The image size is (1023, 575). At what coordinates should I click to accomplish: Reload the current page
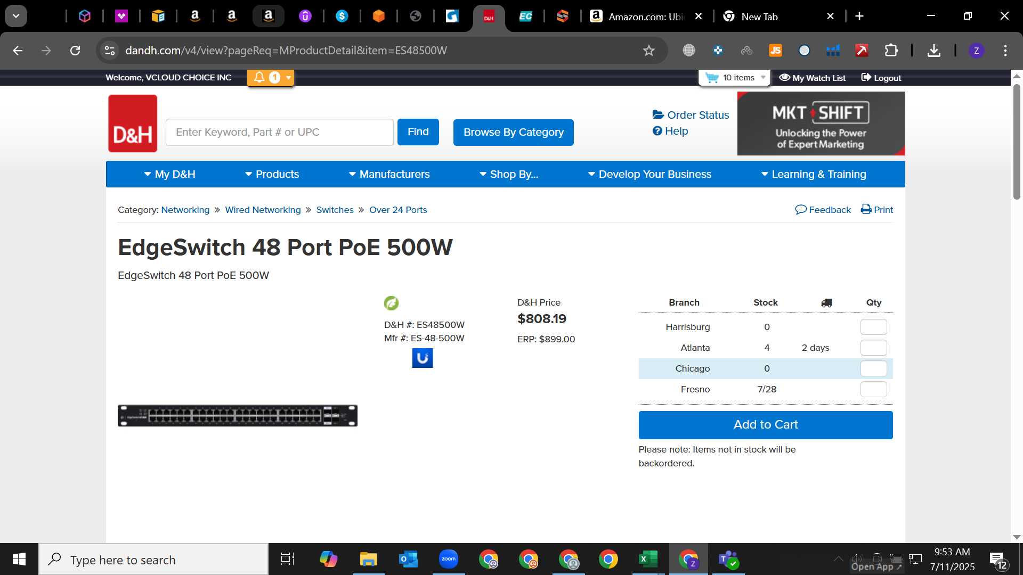pyautogui.click(x=75, y=51)
